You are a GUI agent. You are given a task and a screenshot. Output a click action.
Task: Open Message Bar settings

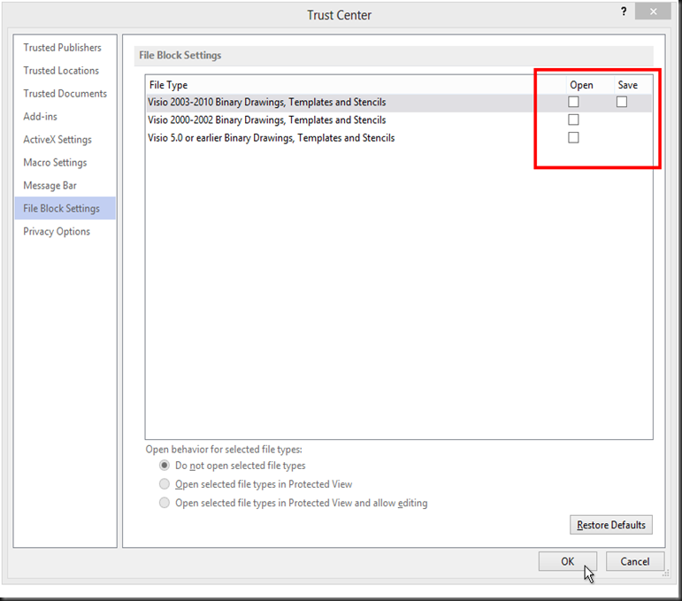[x=50, y=185]
